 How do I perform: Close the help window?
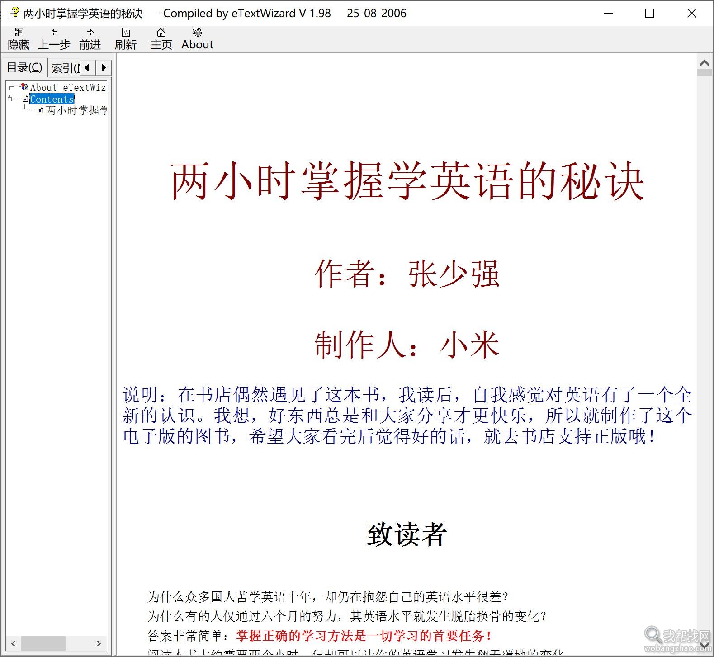[x=691, y=13]
